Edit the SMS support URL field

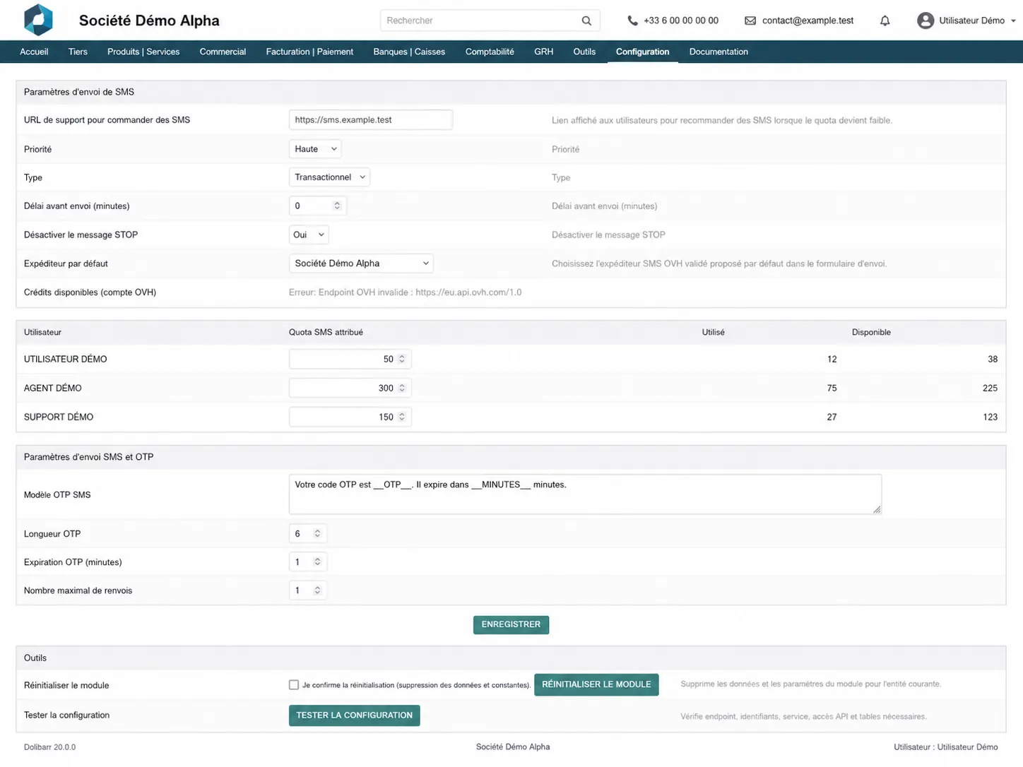tap(370, 119)
